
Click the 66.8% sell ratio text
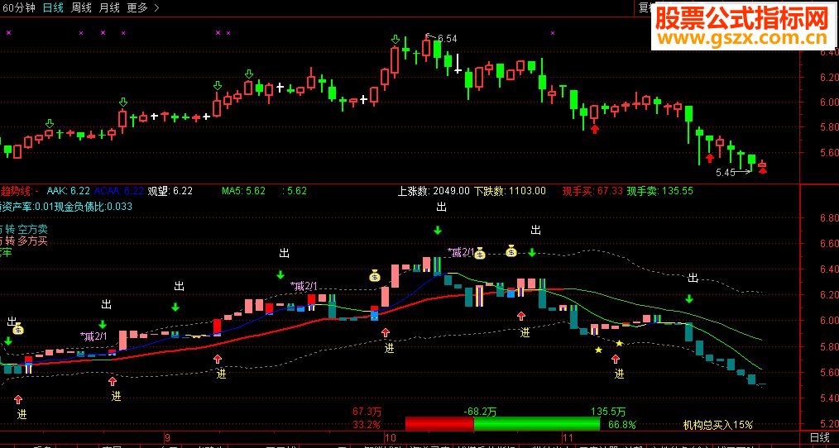click(x=621, y=425)
